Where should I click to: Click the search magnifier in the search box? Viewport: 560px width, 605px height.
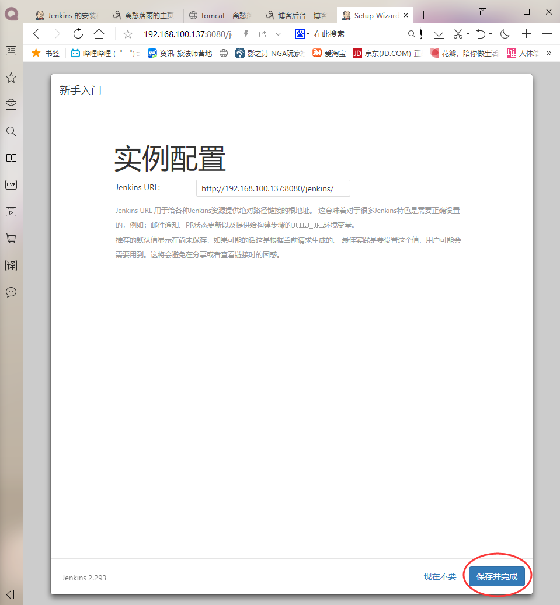412,34
